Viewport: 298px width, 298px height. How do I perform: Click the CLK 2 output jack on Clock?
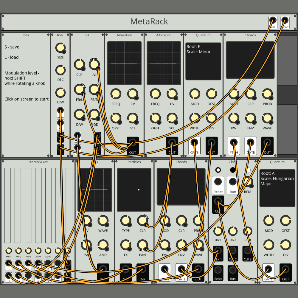[x=233, y=251]
